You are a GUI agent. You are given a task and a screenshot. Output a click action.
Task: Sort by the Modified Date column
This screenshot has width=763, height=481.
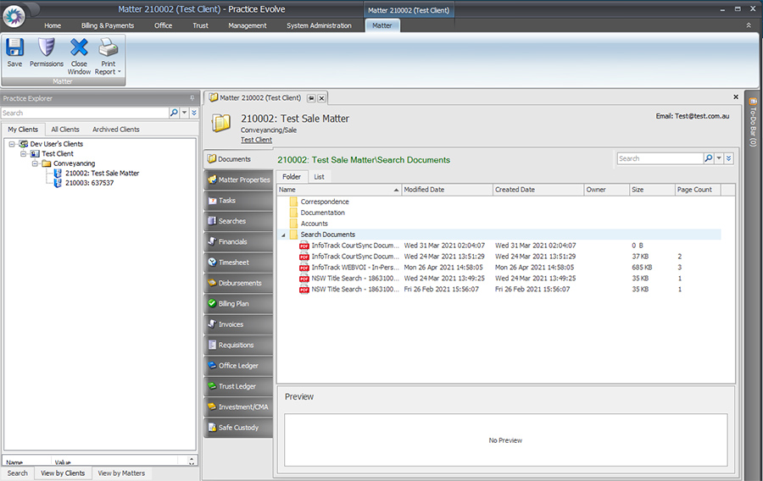tap(447, 190)
